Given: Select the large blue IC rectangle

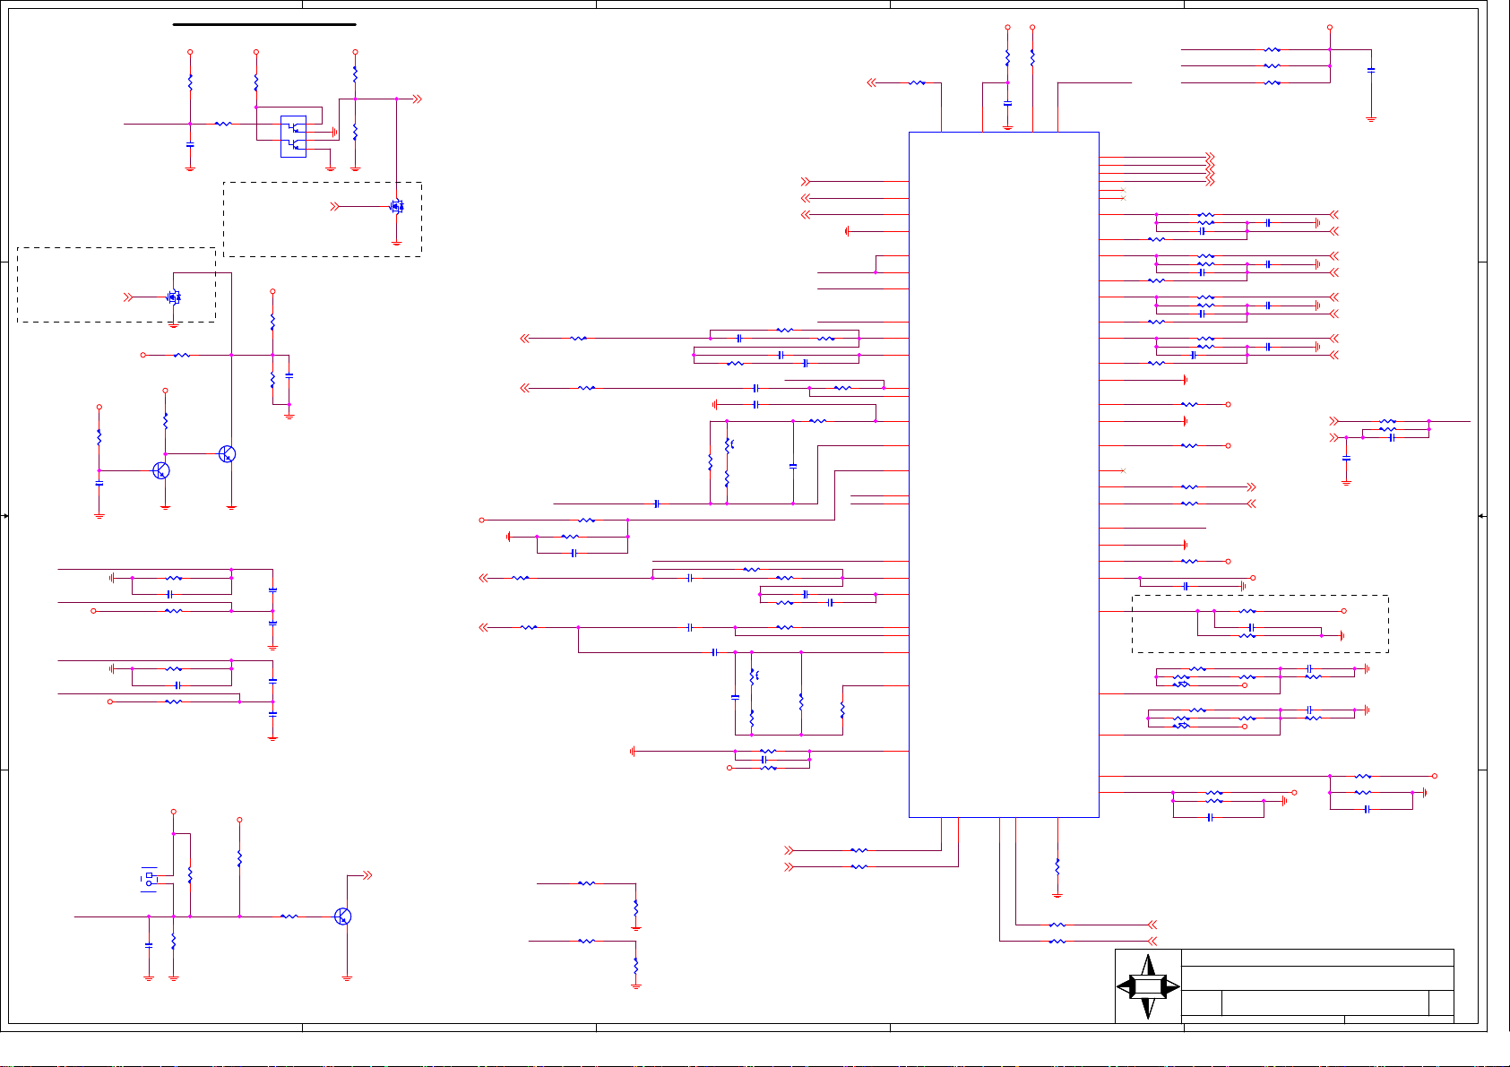Looking at the screenshot, I should (1004, 475).
